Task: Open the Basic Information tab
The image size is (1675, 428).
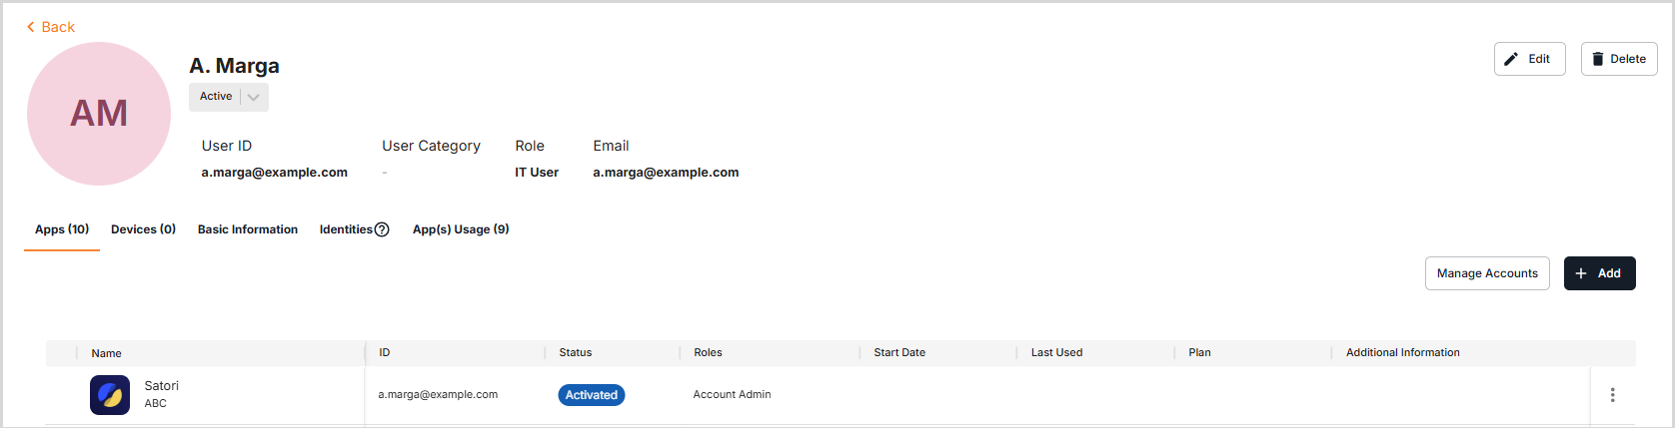Action: click(x=248, y=229)
